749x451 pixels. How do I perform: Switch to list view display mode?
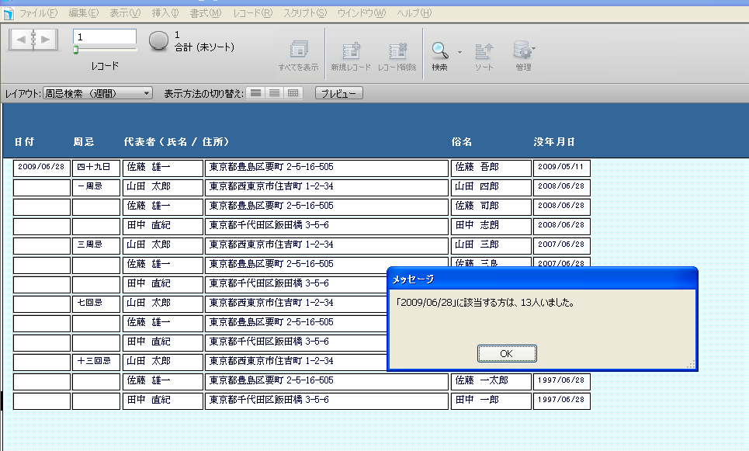tap(274, 93)
